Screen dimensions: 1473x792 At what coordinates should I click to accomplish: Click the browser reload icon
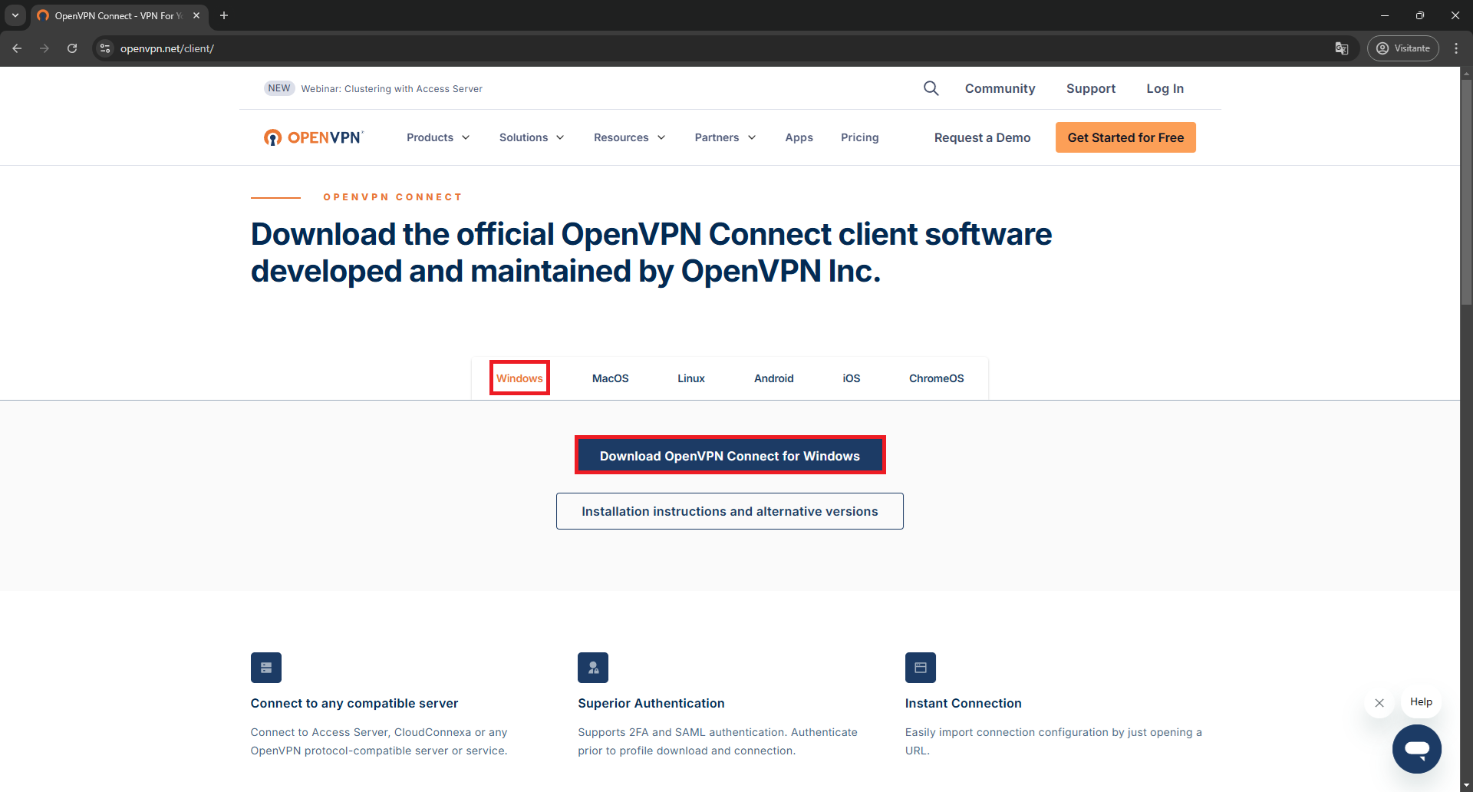(x=72, y=48)
